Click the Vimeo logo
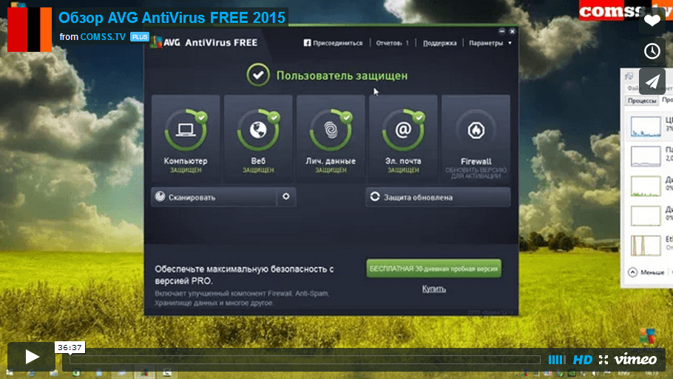The image size is (673, 379). [x=636, y=359]
